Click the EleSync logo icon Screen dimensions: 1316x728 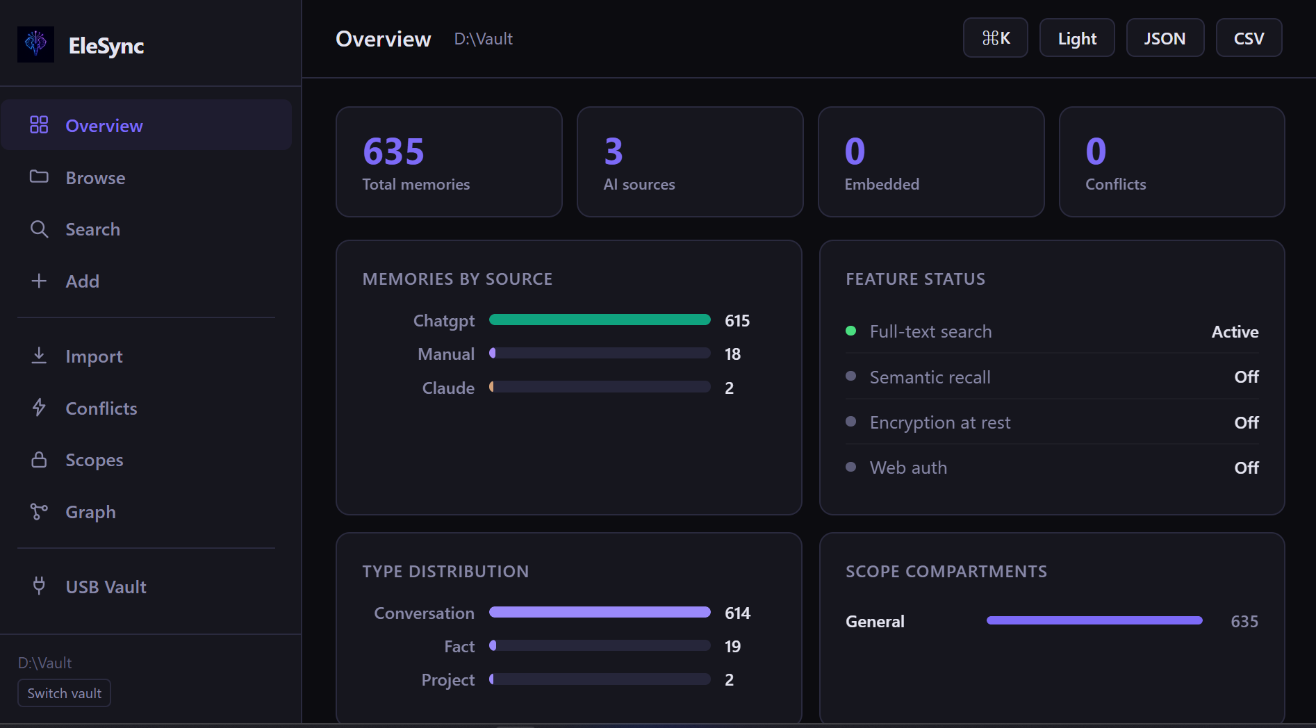click(35, 44)
